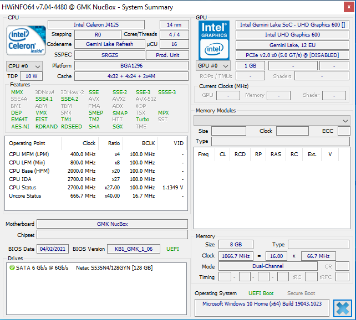
Task: Click the RDSEED feature label
Action: [x=72, y=126]
